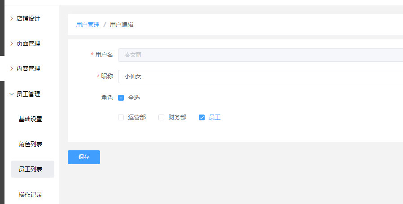Open 操作记录 submenu
Viewport: 403px width, 204px height.
click(x=31, y=195)
